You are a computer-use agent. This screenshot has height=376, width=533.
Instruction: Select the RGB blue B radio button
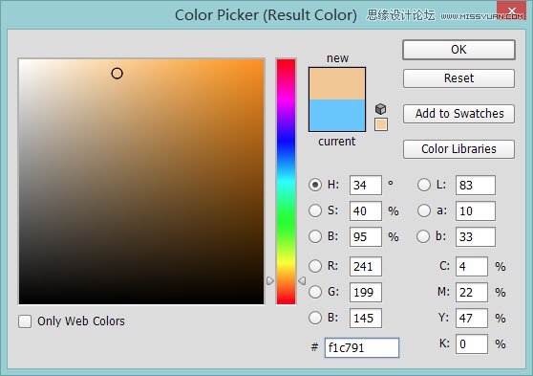pos(315,318)
